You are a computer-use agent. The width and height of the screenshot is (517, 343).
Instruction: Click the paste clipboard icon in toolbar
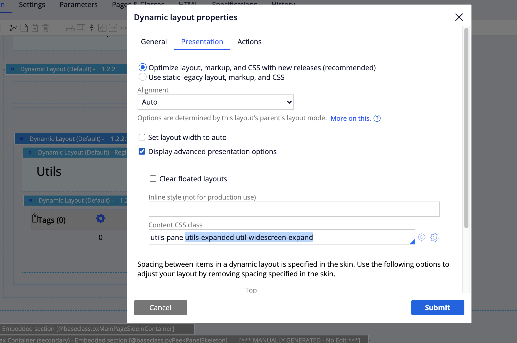(35, 28)
